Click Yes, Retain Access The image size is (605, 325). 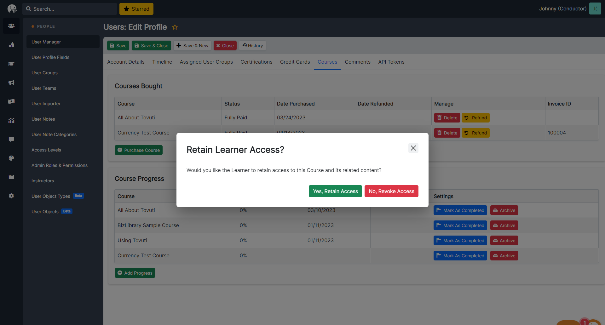click(335, 191)
